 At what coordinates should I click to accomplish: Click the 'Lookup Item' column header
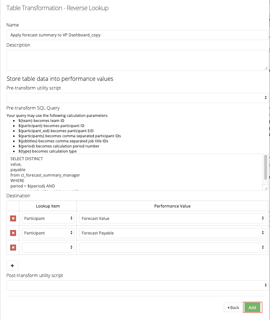(48, 206)
